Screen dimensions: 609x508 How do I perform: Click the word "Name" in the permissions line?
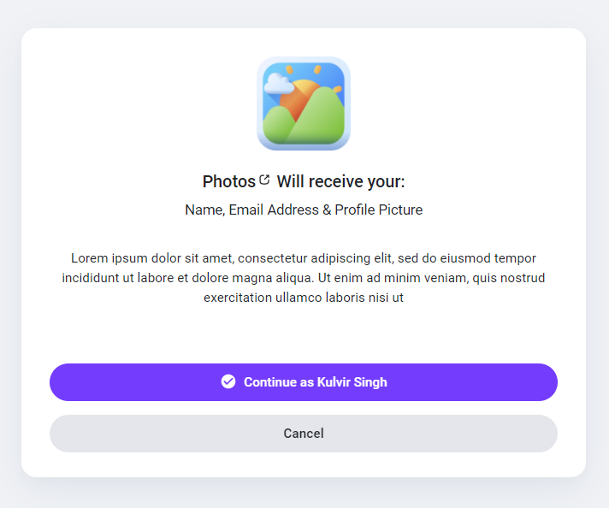[204, 210]
